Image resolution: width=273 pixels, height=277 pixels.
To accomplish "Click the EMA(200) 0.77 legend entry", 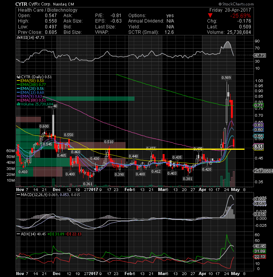I will (31, 85).
